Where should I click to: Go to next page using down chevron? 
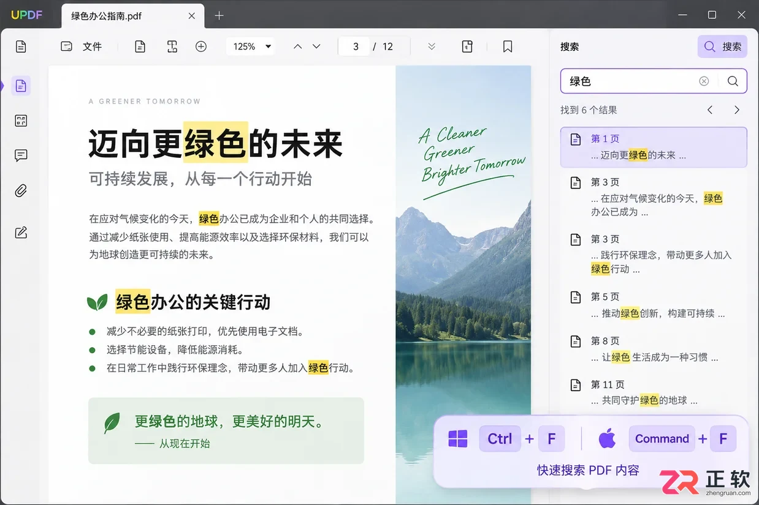click(316, 47)
